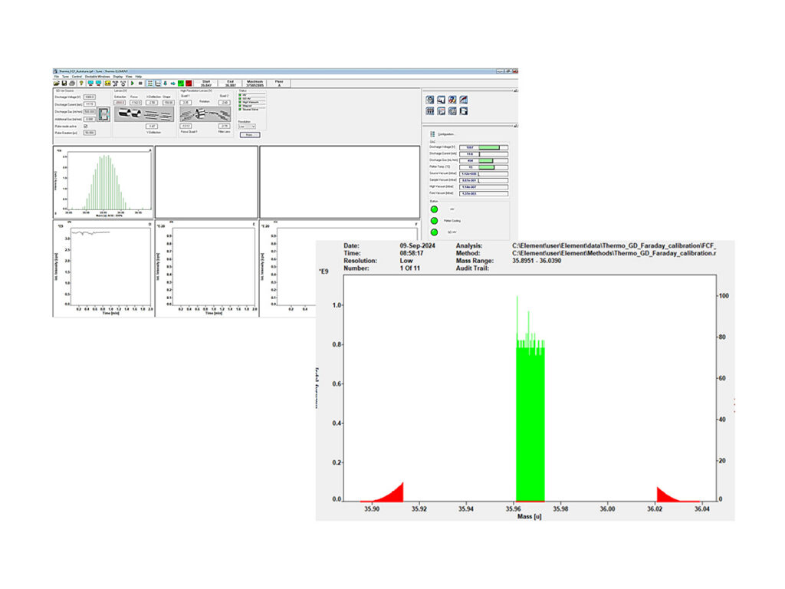The height and width of the screenshot is (589, 785).
Task: Click the save disk toolbar icon
Action: pos(64,83)
